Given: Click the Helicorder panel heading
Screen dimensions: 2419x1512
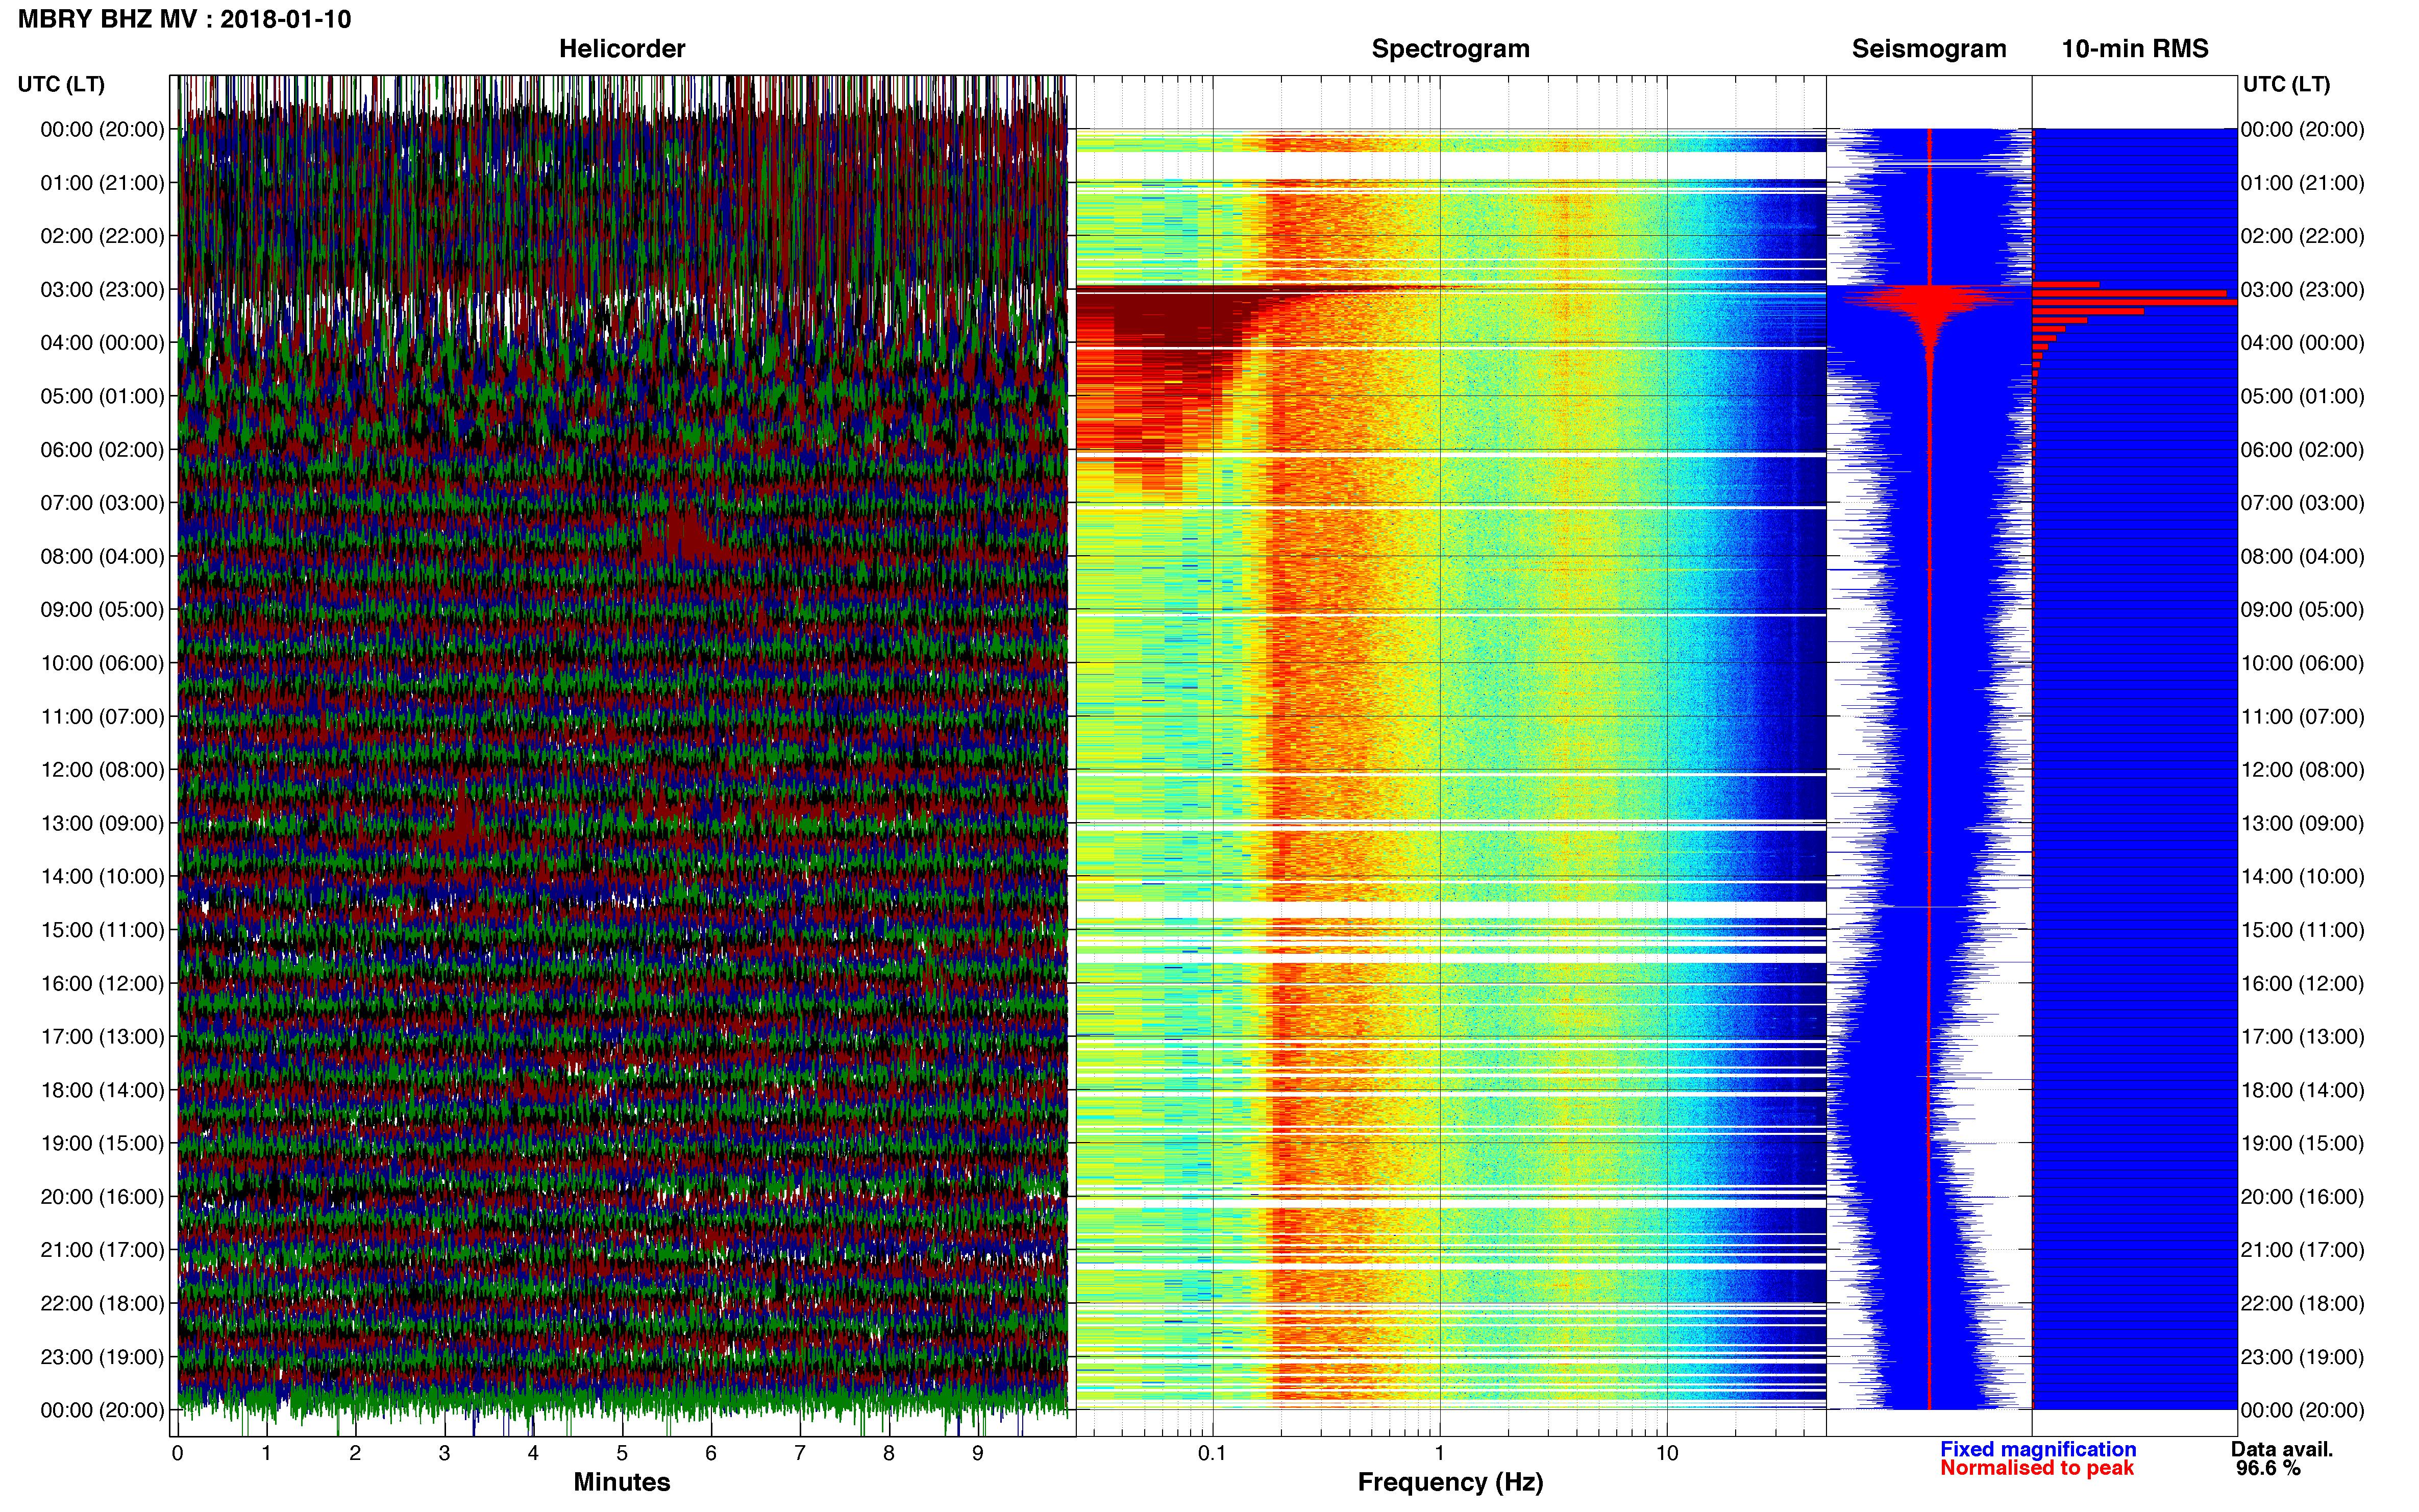Looking at the screenshot, I should tap(622, 49).
